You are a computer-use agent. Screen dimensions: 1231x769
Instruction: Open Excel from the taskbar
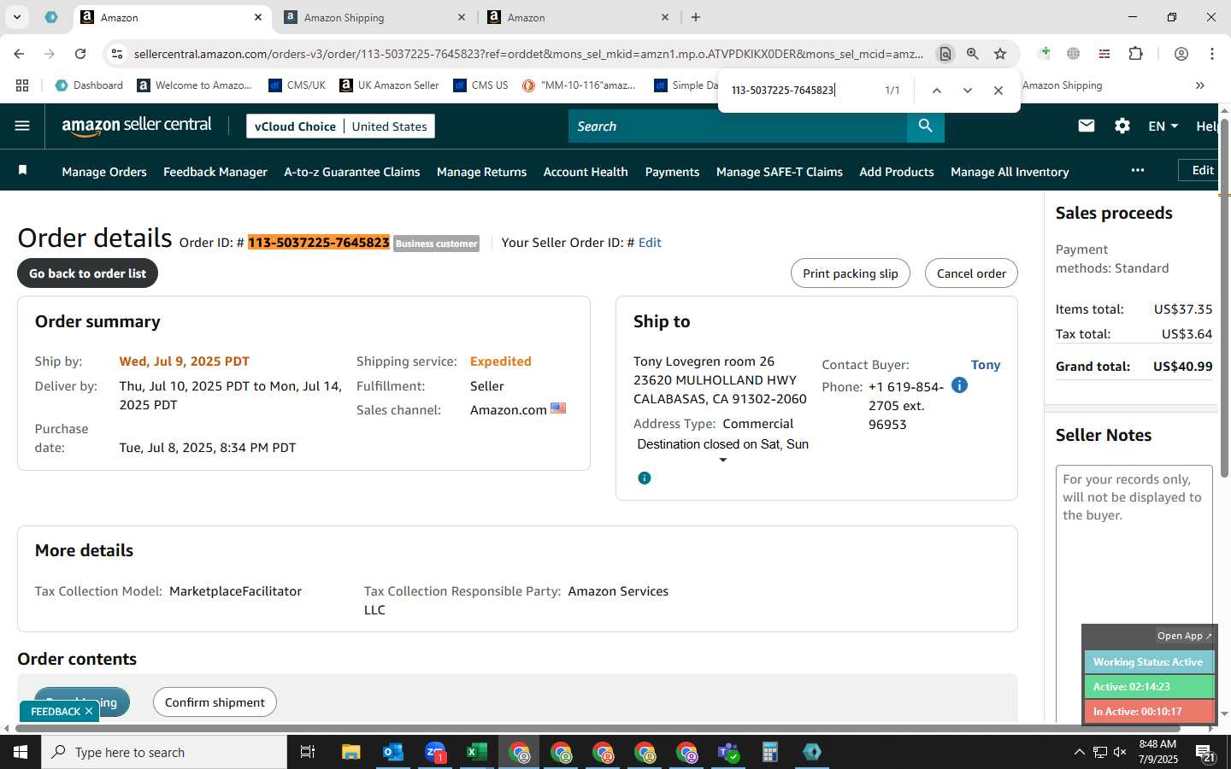pyautogui.click(x=477, y=752)
